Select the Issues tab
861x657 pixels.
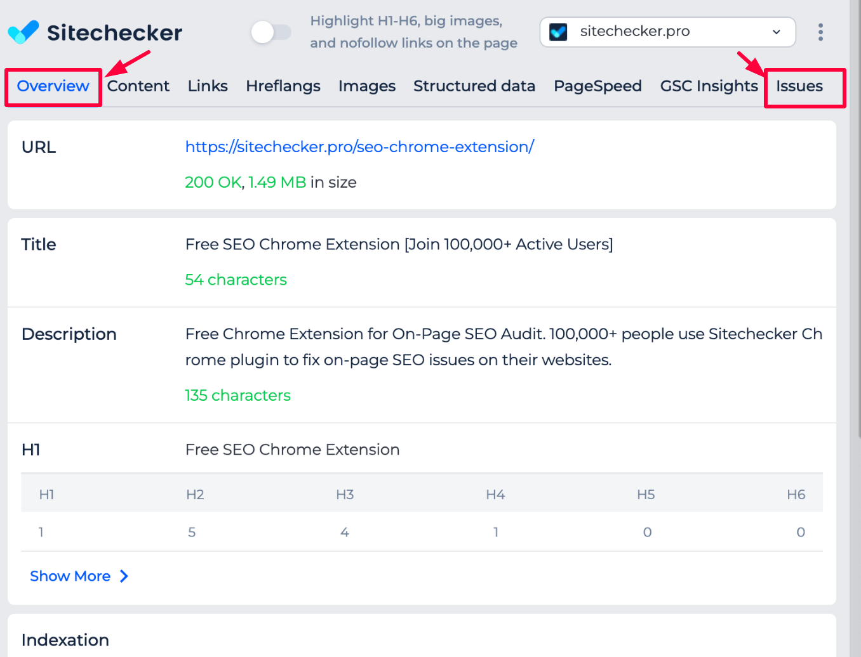[799, 86]
